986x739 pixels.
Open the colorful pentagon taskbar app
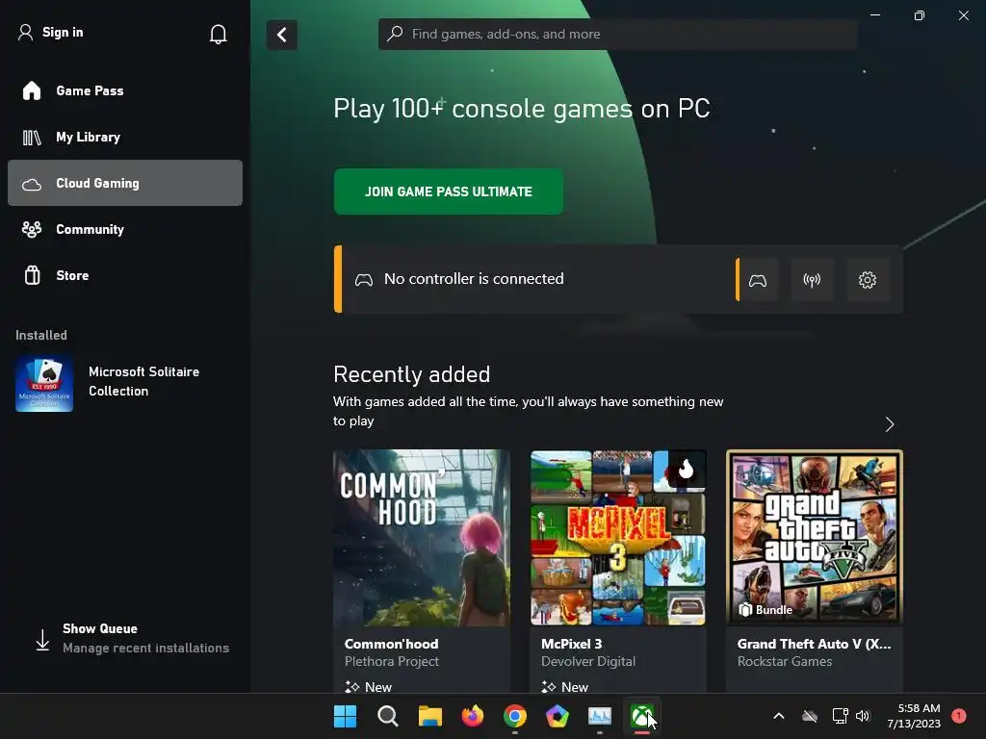558,716
